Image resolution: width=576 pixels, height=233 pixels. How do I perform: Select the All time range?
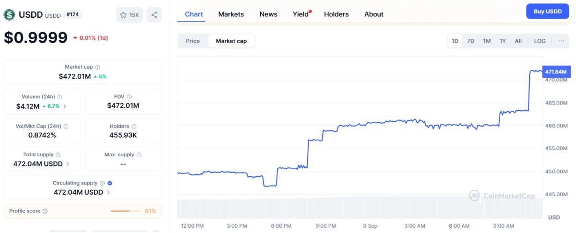point(518,41)
